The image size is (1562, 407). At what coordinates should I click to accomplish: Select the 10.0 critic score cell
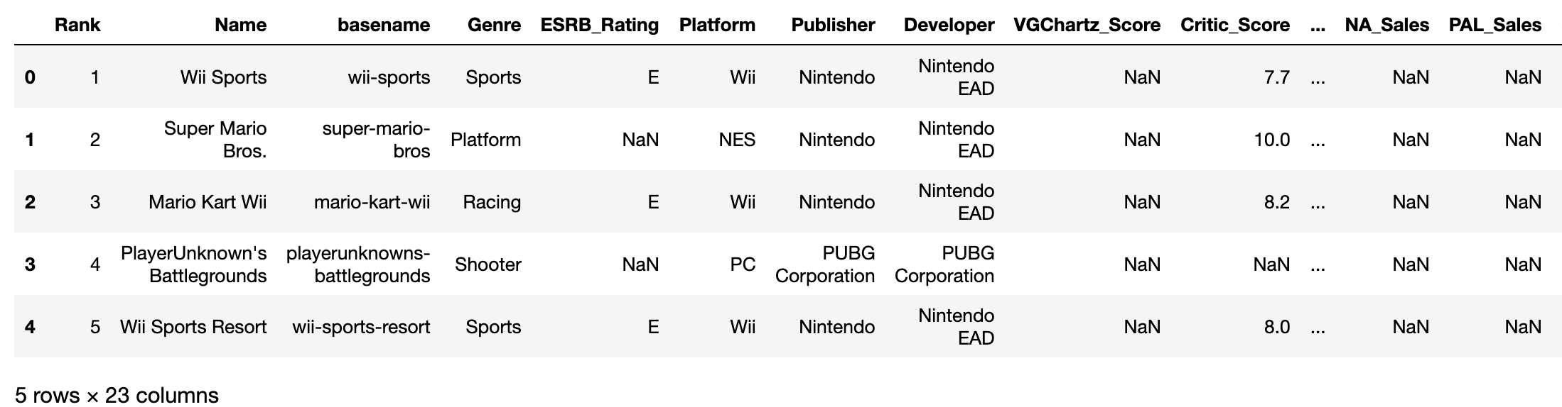1271,140
